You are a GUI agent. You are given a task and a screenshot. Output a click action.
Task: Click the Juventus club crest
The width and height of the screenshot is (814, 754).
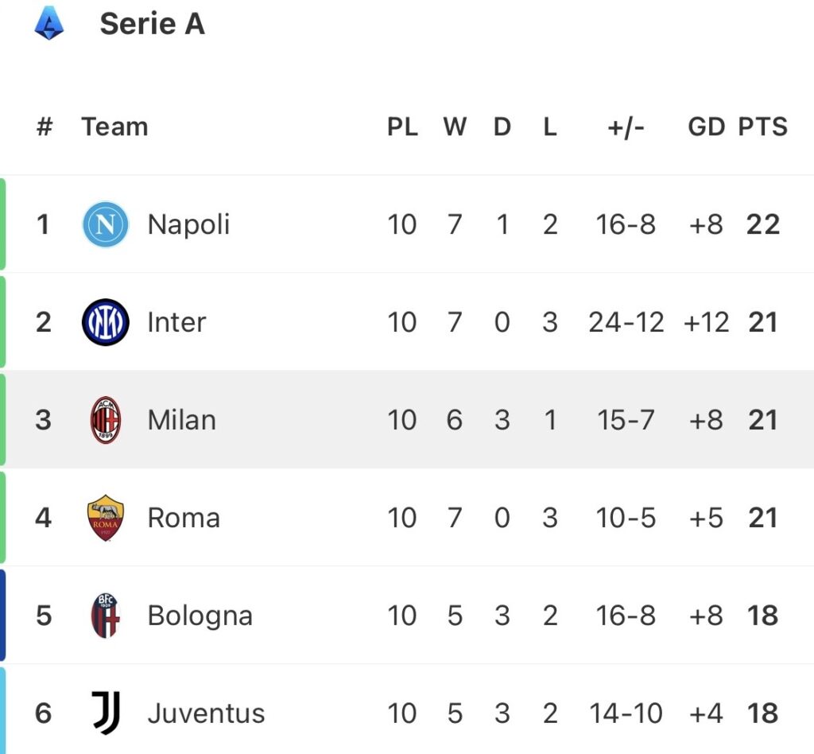[106, 713]
